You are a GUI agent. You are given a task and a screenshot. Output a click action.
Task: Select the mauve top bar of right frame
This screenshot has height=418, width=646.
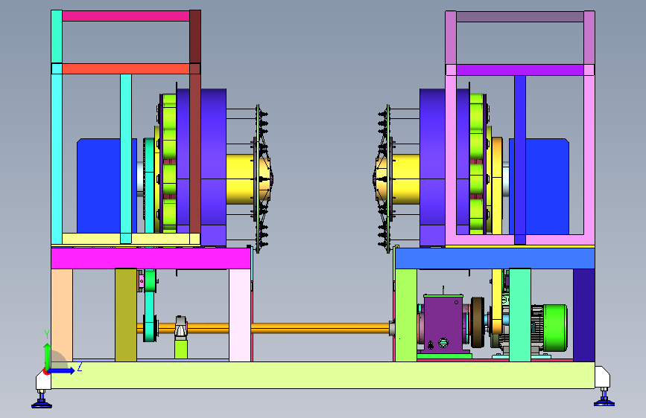pyautogui.click(x=520, y=17)
